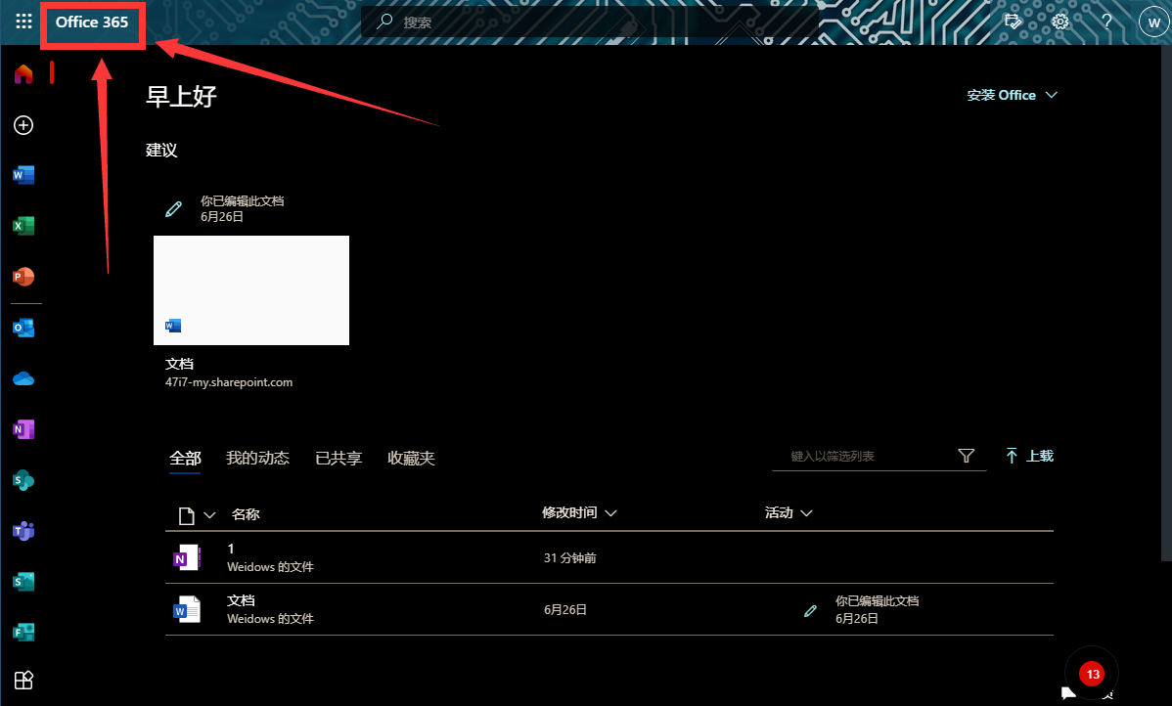Open Excel from the sidebar
This screenshot has width=1172, height=706.
[x=23, y=226]
